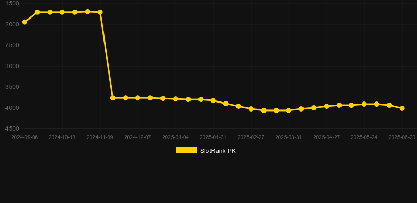Image resolution: width=417 pixels, height=203 pixels.
Task: Select the data point just before 2025-06-20
Action: pyautogui.click(x=390, y=105)
